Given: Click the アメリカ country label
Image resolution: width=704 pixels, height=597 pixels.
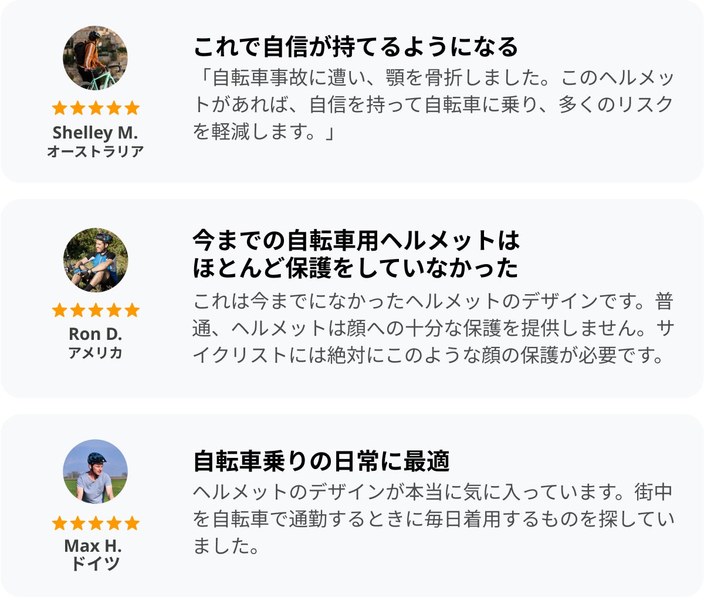Looking at the screenshot, I should click(x=95, y=353).
